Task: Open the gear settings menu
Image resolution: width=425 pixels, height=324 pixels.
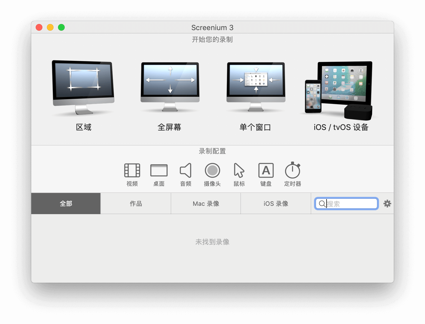Action: 387,204
